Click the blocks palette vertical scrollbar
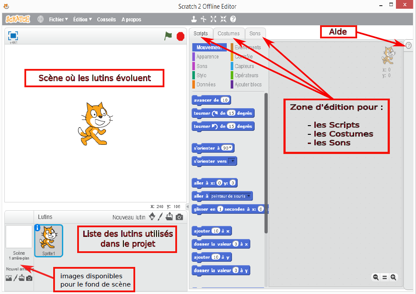 click(266, 163)
